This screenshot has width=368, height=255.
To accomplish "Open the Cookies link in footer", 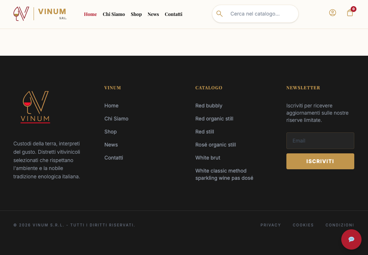I will point(303,225).
